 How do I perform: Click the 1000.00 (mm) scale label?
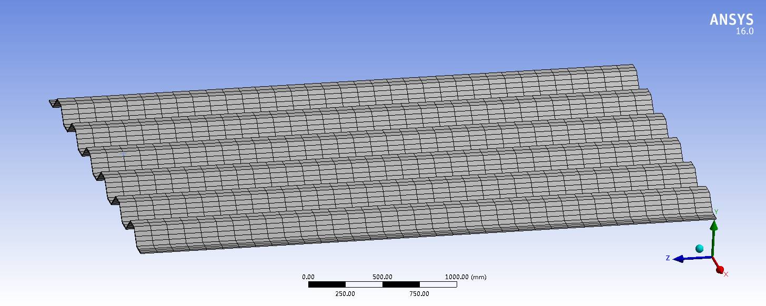465,277
